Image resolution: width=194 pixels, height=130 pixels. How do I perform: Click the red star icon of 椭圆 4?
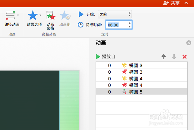[x=124, y=85]
